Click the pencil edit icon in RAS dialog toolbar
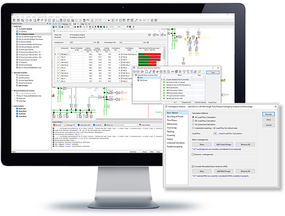Screen dimensions: 285x216 [150, 72]
